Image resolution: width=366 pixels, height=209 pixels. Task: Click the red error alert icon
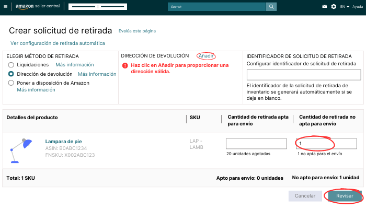(x=125, y=65)
